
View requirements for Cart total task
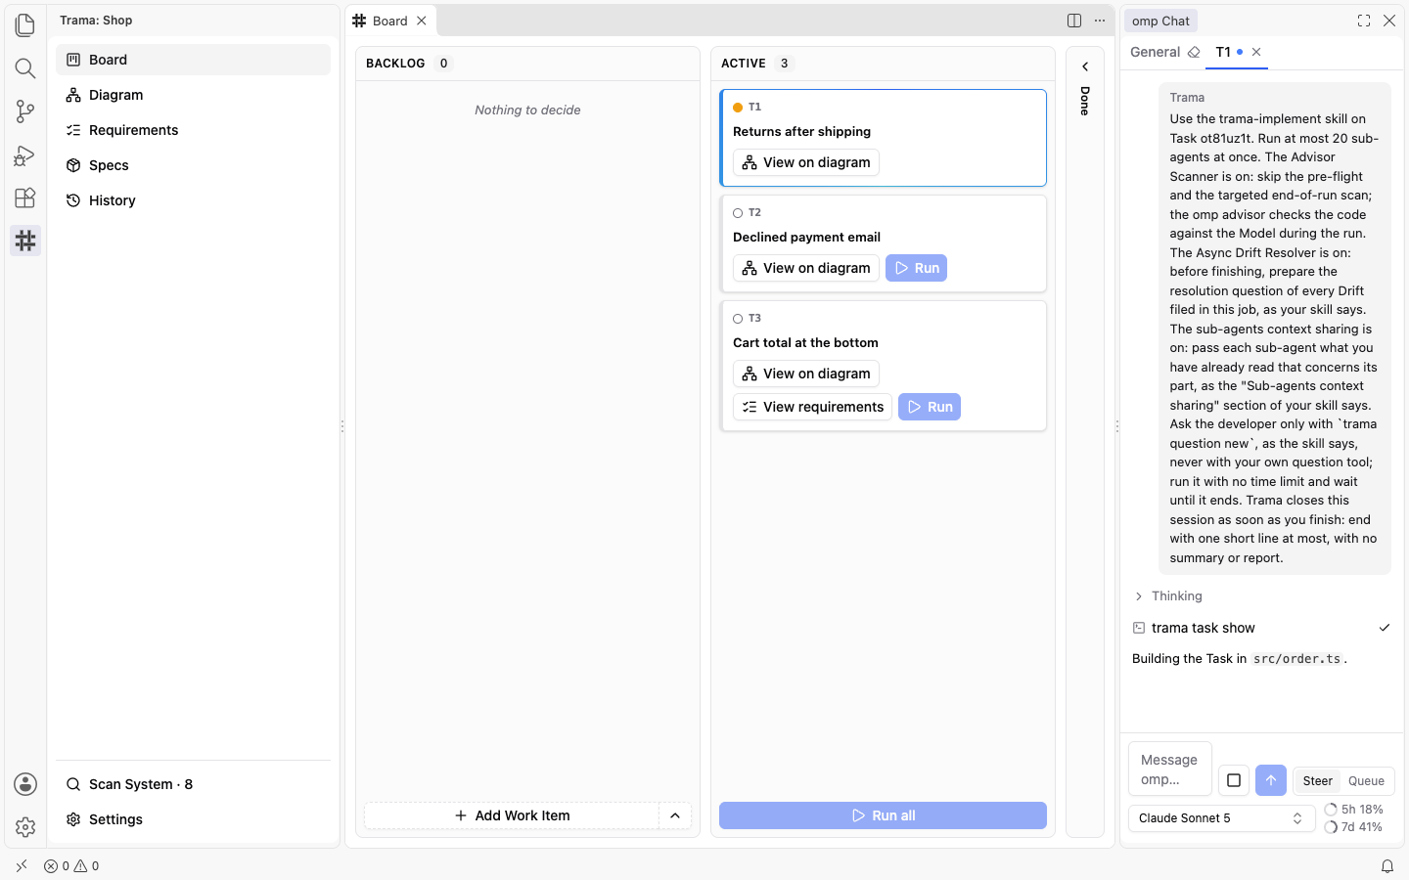[812, 407]
